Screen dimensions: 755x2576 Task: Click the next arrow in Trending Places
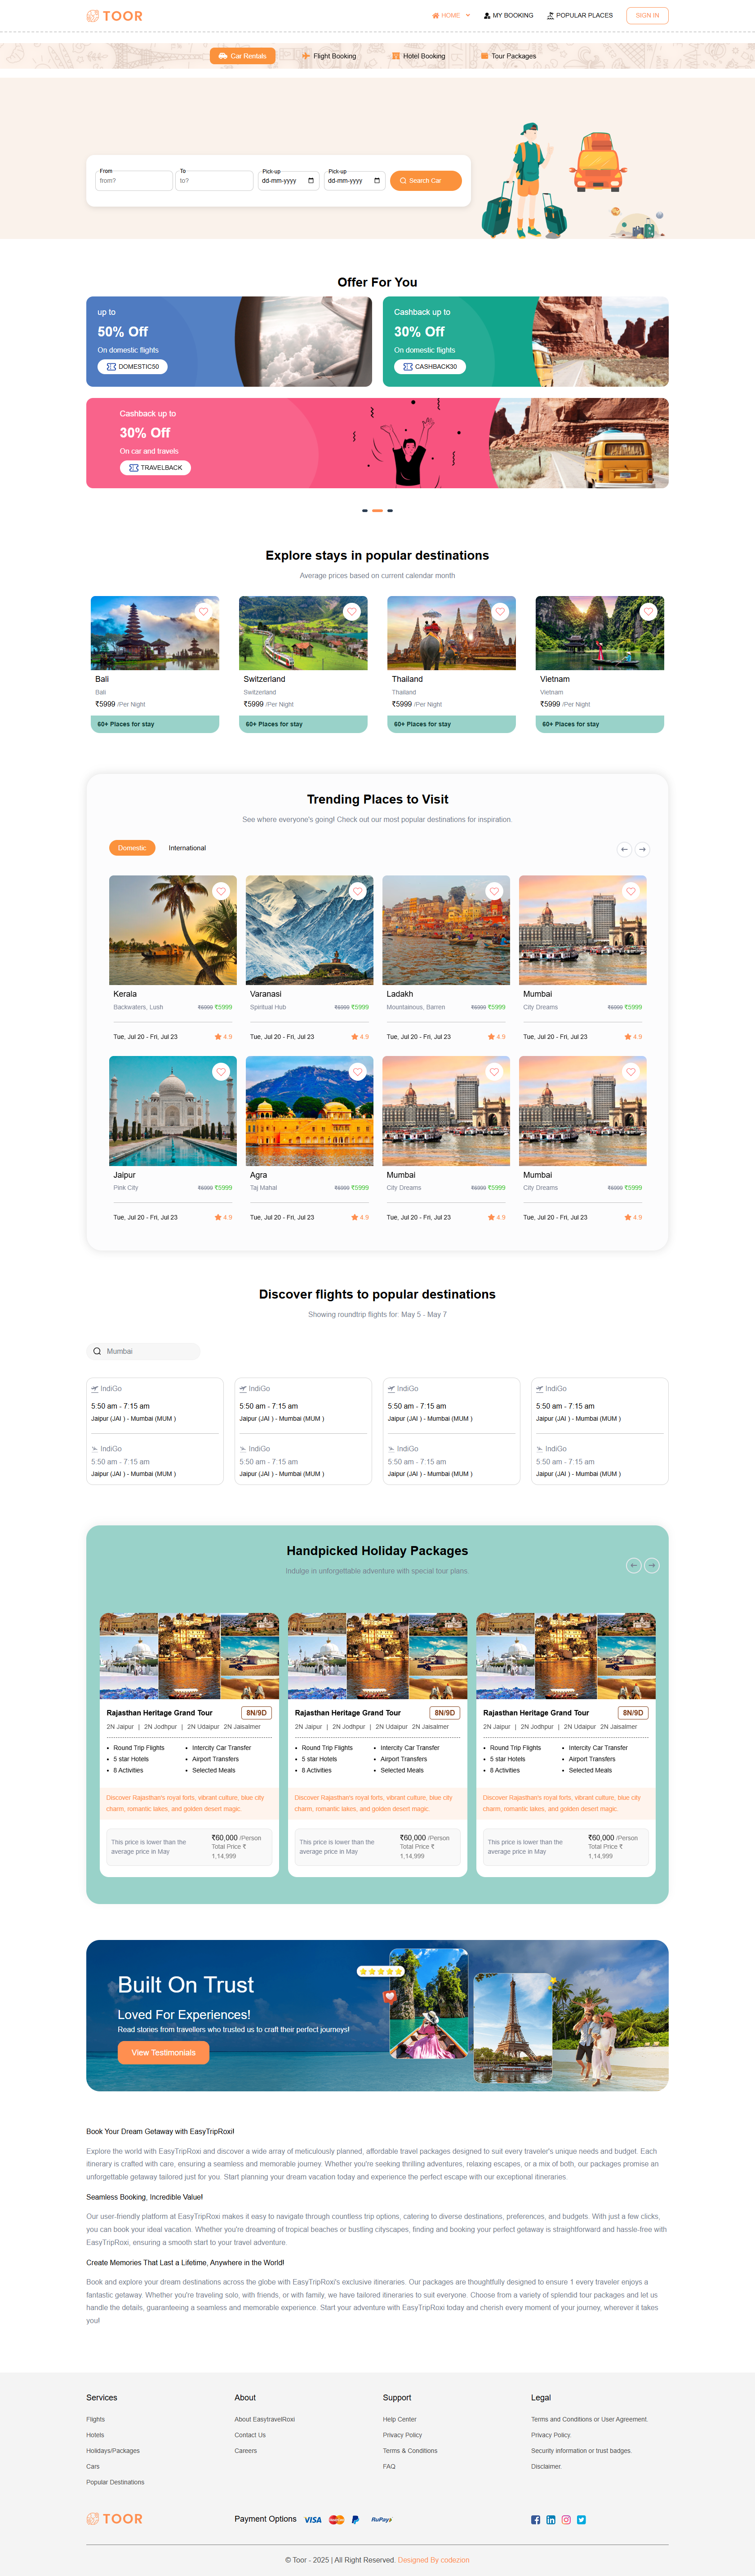point(643,849)
